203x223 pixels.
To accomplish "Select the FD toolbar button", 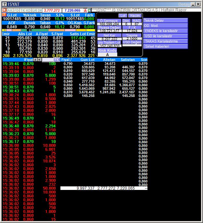I will tap(16, 10).
